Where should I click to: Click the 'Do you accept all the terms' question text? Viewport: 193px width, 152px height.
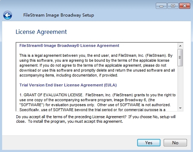click(x=96, y=119)
